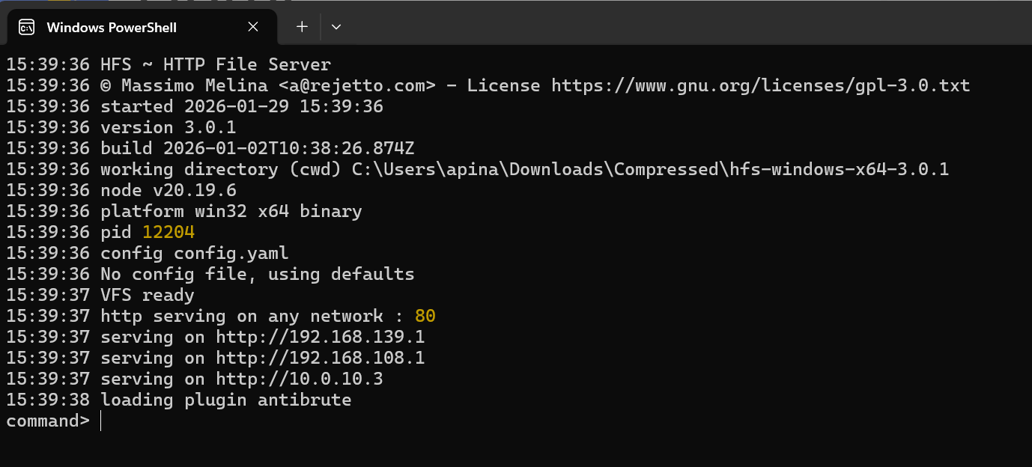Viewport: 1032px width, 467px height.
Task: Click the version 3.0.1 text
Action: (x=169, y=127)
